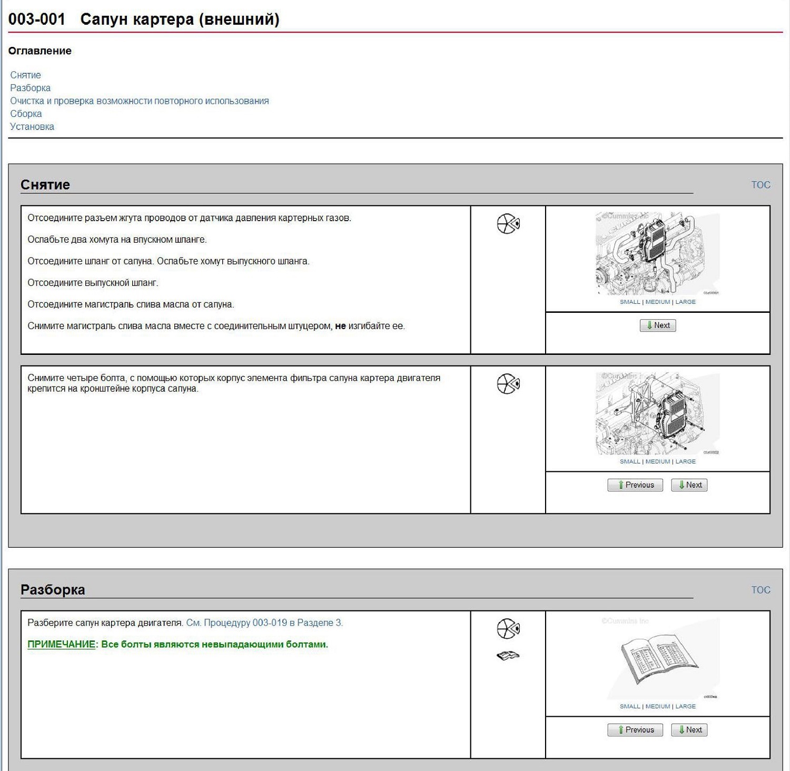Image resolution: width=790 pixels, height=771 pixels.
Task: Select MEDIUM size for four bolts illustration
Action: click(658, 461)
